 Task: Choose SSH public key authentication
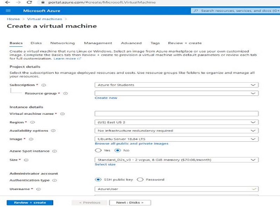(x=98, y=180)
